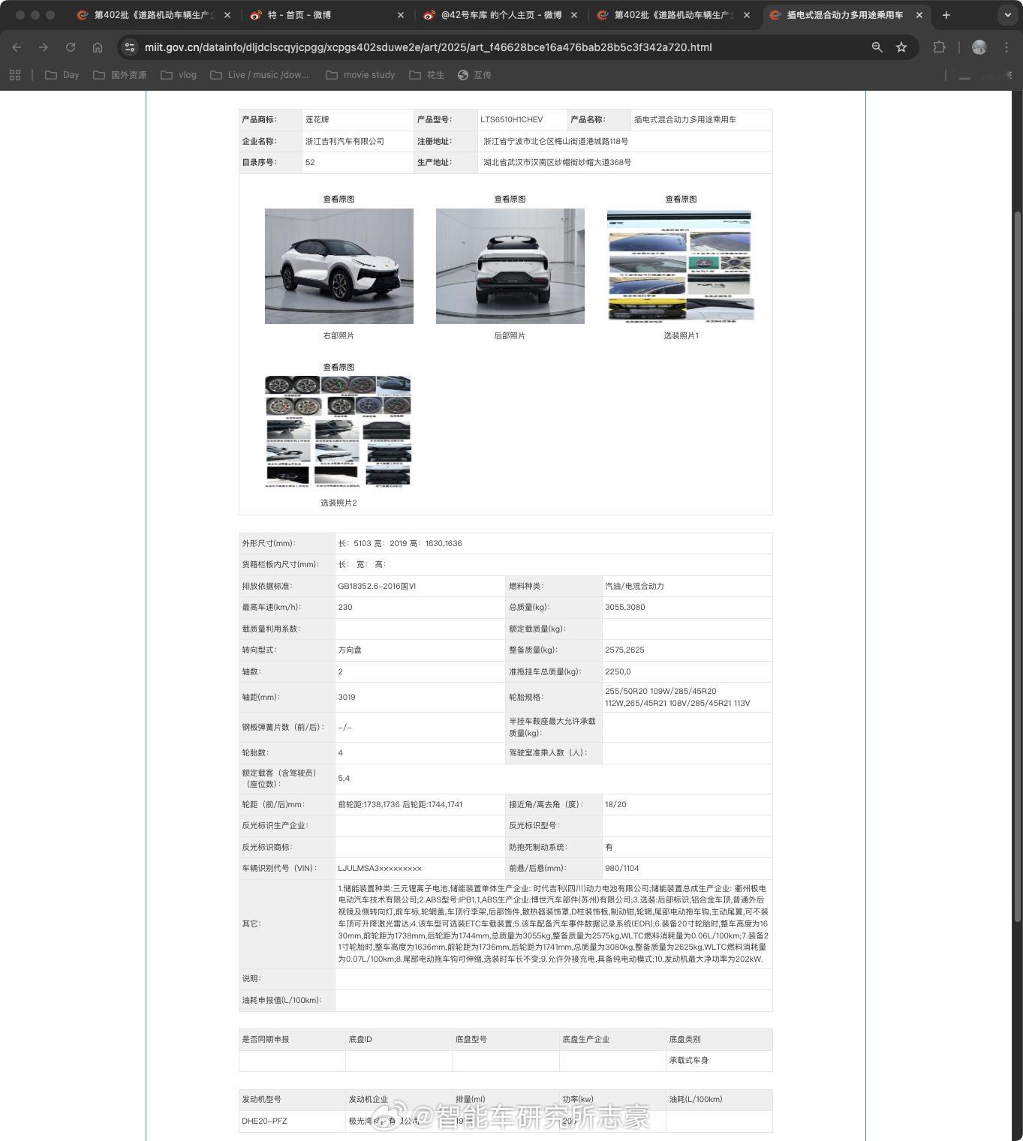
Task: Show the apps grid in bookmarks bar
Action: pos(15,75)
